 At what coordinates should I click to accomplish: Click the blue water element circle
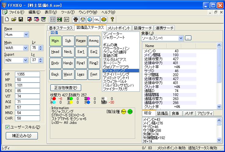pyautogui.click(x=89, y=102)
